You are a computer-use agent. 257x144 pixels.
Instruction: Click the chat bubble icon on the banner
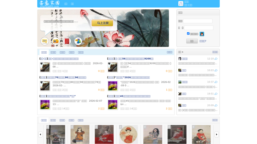coord(44,41)
